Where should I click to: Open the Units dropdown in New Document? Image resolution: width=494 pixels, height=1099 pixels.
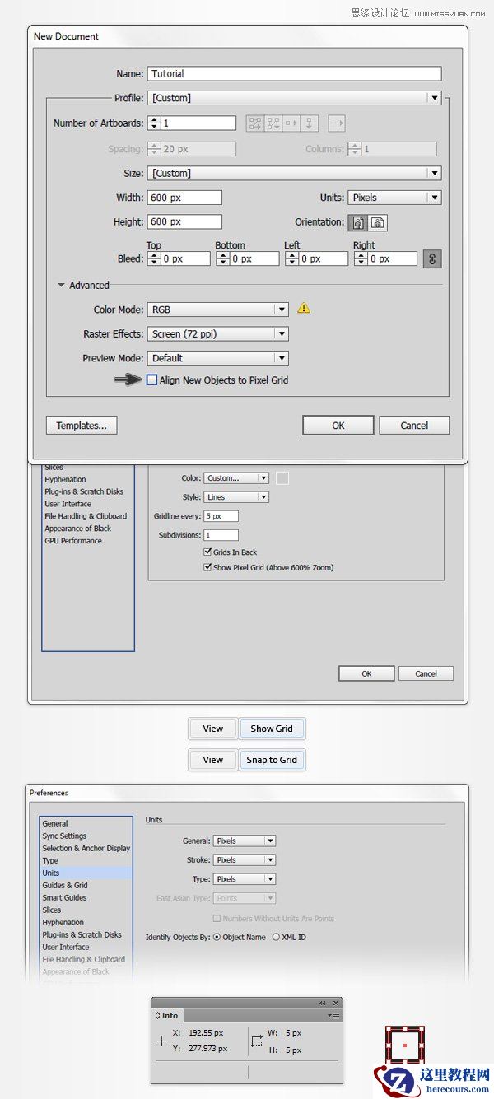tap(394, 198)
